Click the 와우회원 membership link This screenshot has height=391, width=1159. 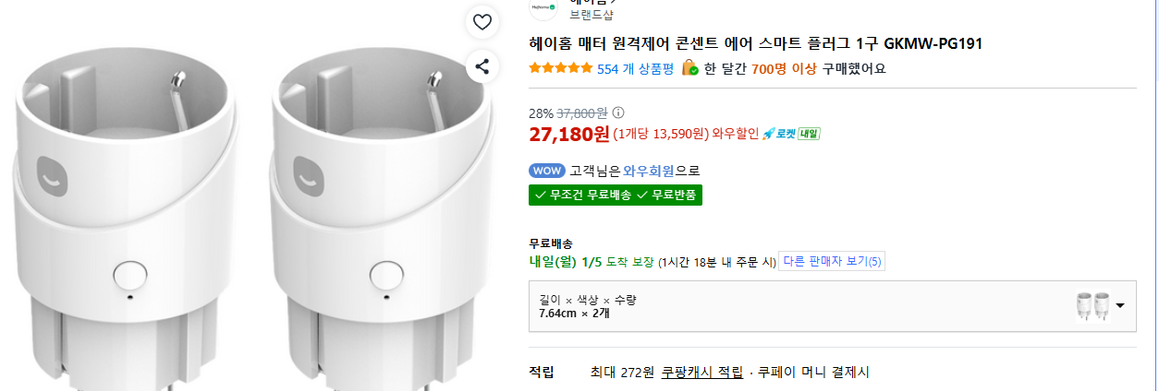point(648,171)
